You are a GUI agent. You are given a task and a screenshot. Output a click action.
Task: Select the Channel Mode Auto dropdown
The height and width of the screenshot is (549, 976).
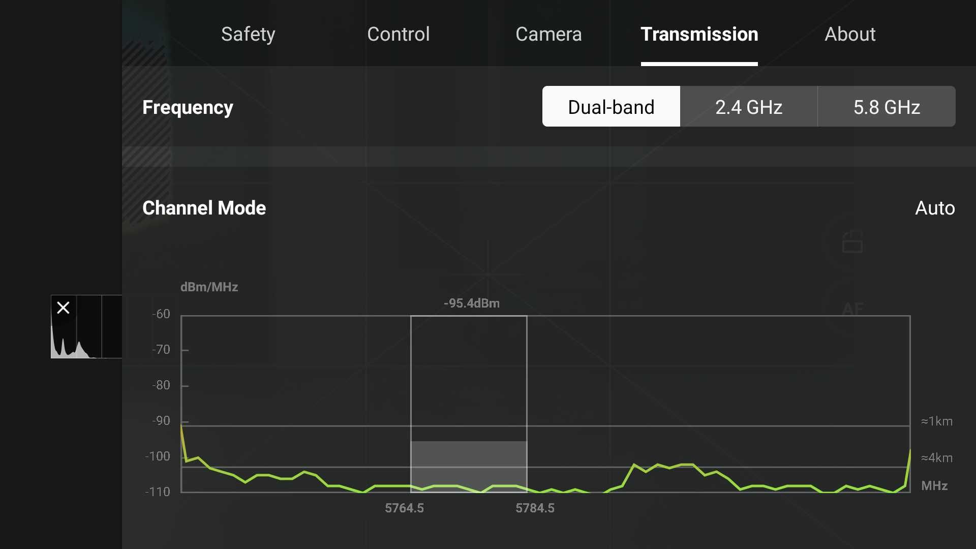(934, 207)
